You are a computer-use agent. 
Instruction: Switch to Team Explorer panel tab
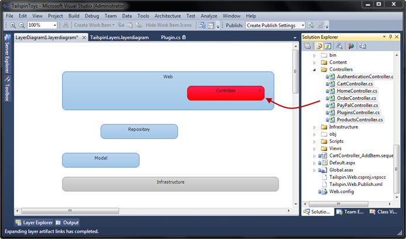point(350,212)
